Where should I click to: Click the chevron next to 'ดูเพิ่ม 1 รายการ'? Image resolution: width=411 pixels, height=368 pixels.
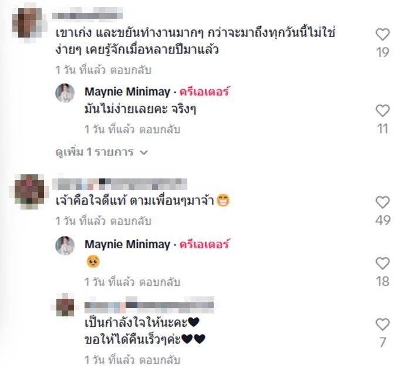pos(144,152)
